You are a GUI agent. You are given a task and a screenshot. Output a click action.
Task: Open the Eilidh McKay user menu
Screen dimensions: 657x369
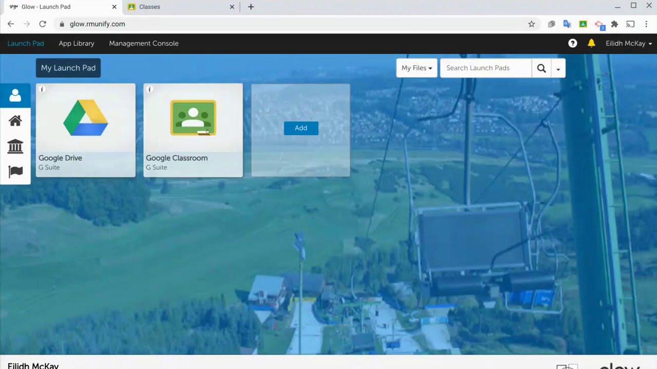coord(629,44)
